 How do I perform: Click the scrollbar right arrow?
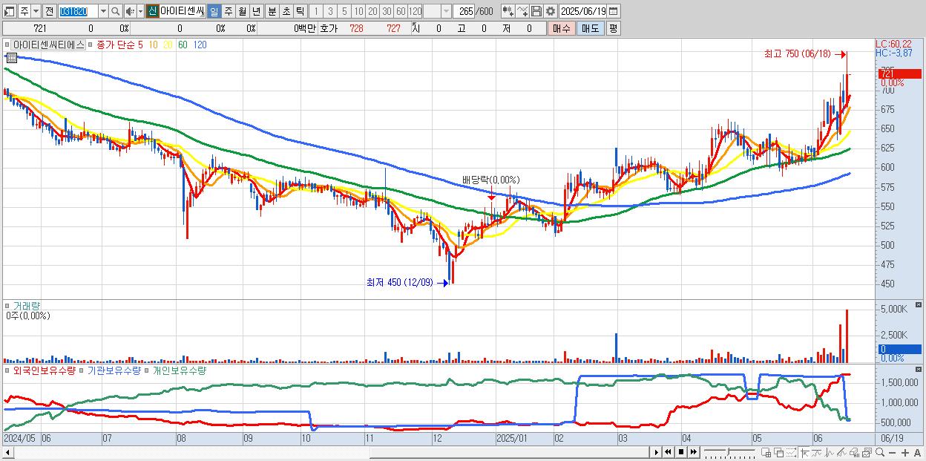pos(656,452)
